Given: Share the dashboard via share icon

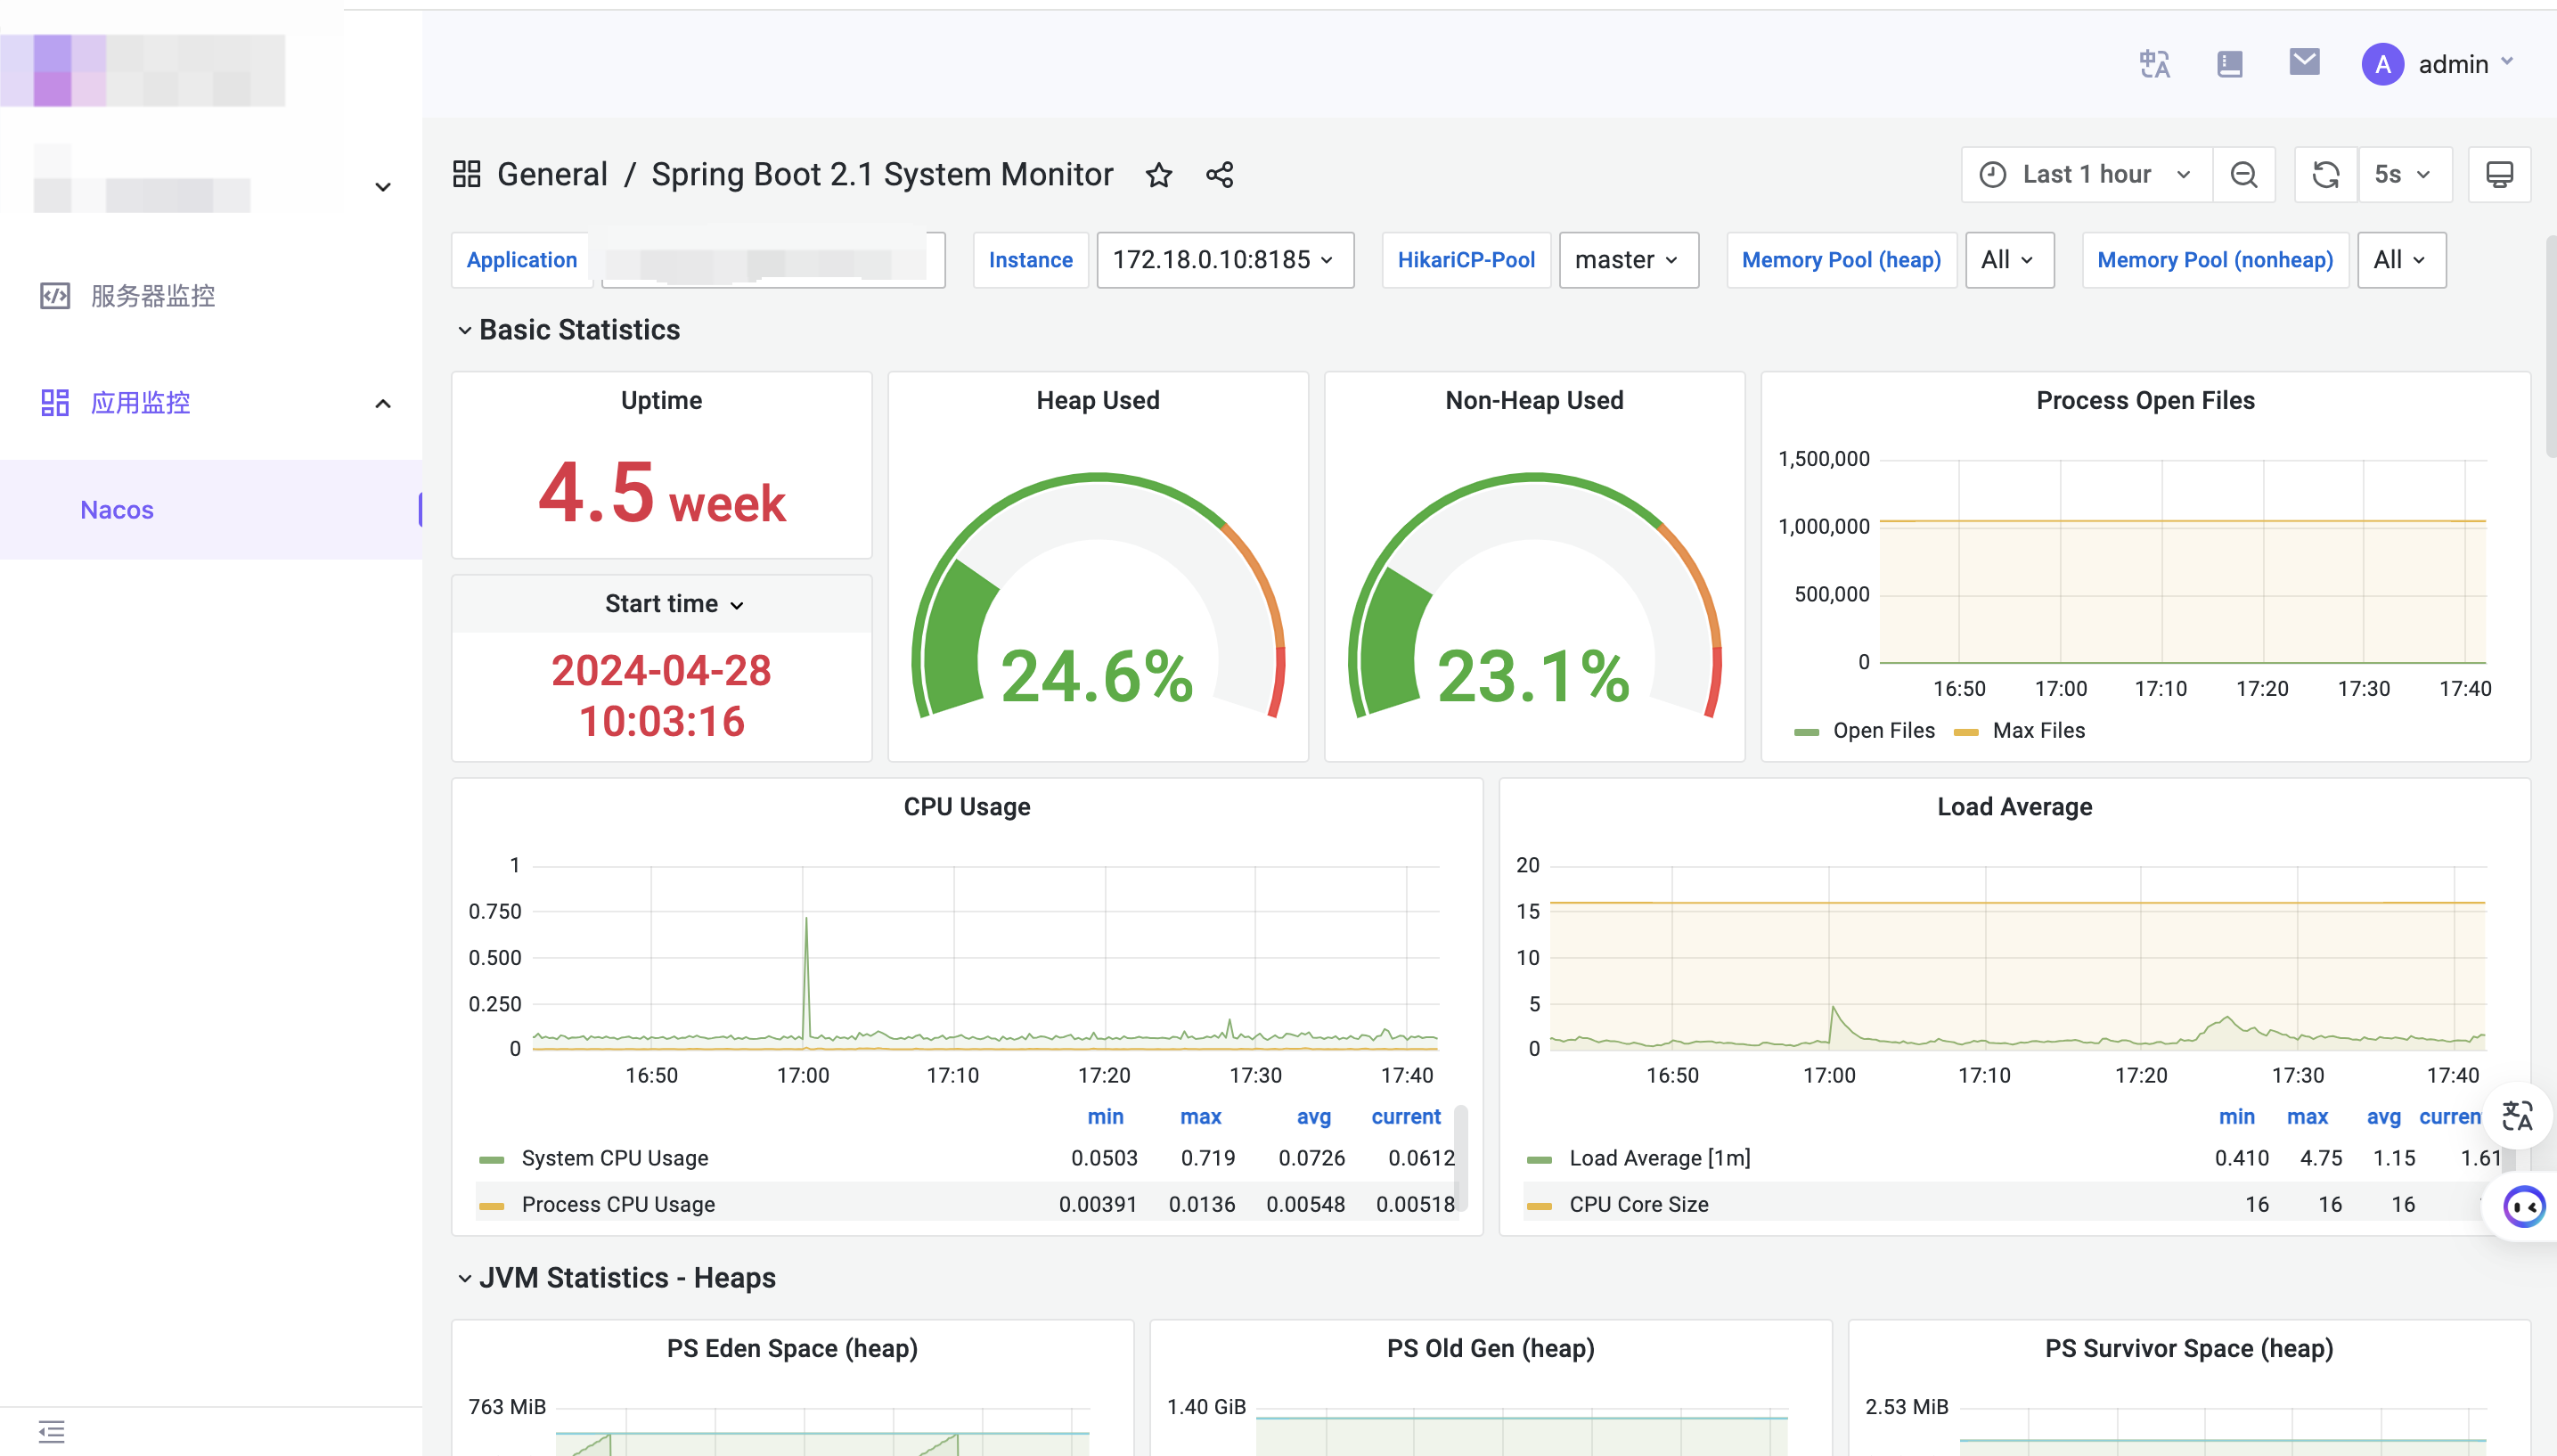Looking at the screenshot, I should (1219, 175).
